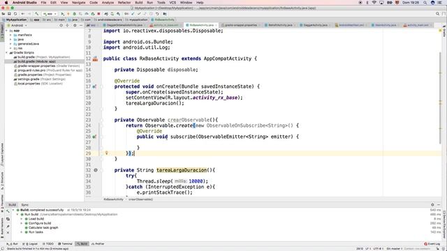Open the Apple menu
The width and height of the screenshot is (447, 251).
(6, 3)
